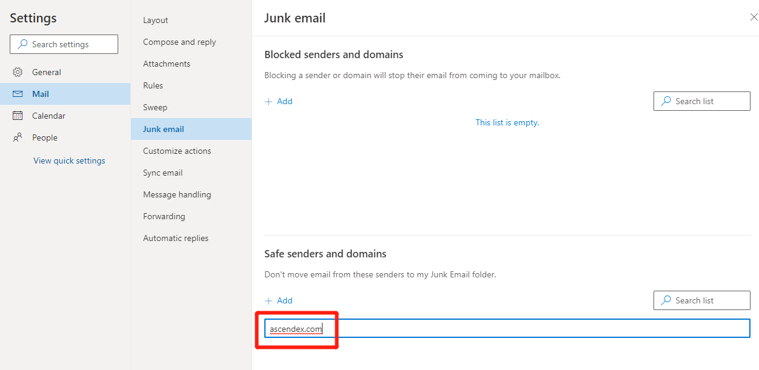Open Forwarding settings

164,216
